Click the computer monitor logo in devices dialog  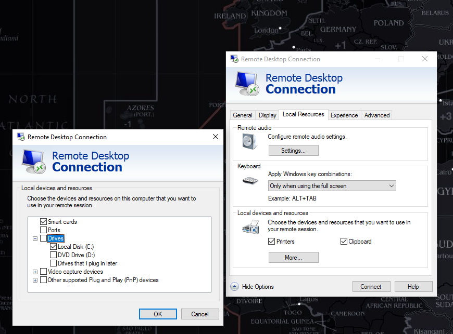(x=34, y=162)
